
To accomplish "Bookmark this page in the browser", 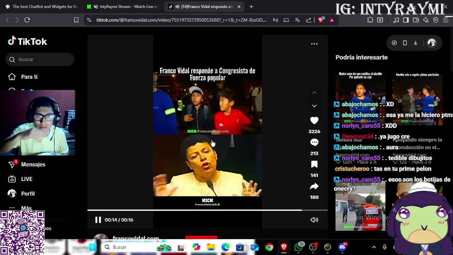I will coord(76,20).
